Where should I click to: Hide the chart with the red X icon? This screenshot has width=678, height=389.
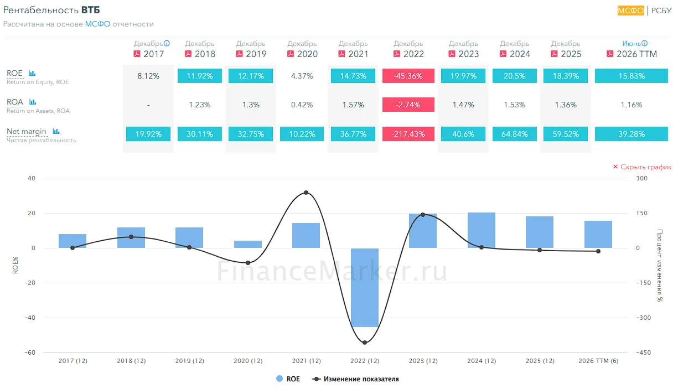tap(615, 167)
